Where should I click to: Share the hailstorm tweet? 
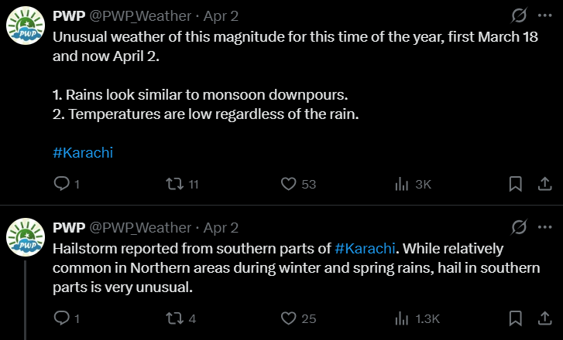pos(544,318)
